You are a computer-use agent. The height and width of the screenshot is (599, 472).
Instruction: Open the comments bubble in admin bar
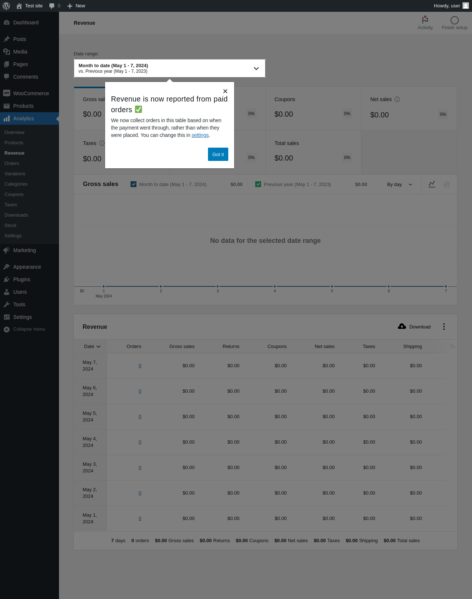click(x=52, y=6)
